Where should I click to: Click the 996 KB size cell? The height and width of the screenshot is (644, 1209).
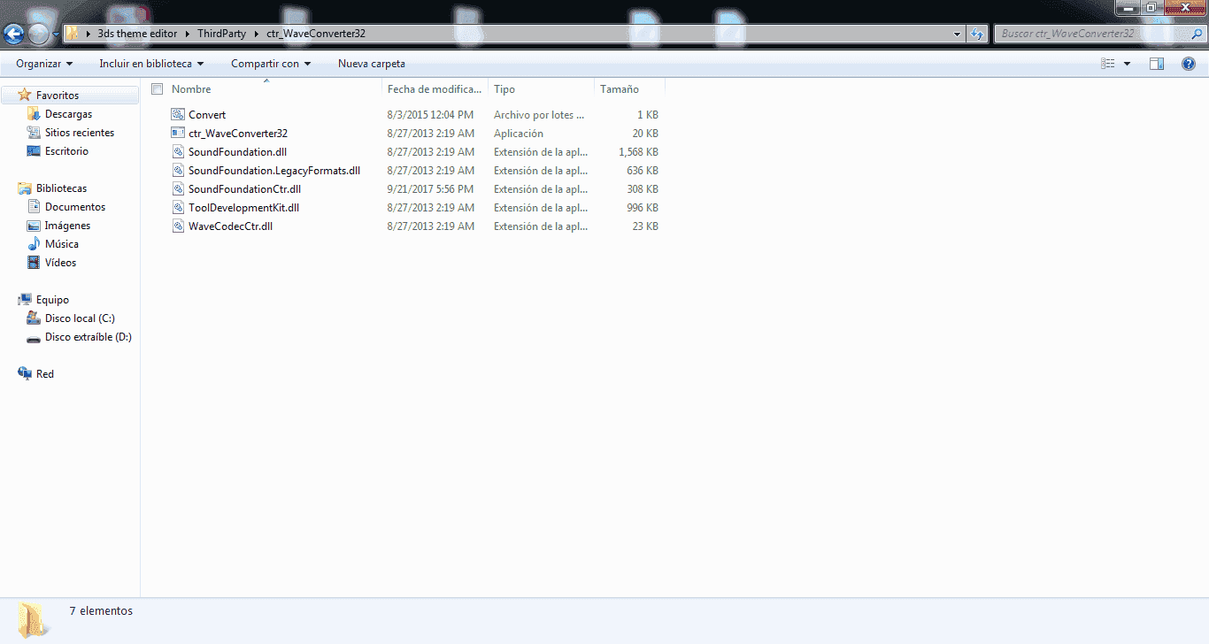pyautogui.click(x=642, y=208)
